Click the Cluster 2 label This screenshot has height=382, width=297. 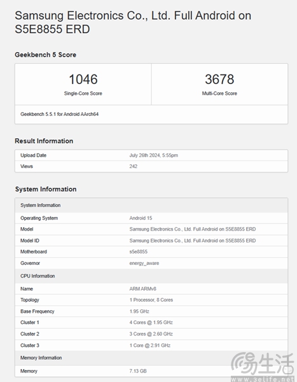point(30,334)
